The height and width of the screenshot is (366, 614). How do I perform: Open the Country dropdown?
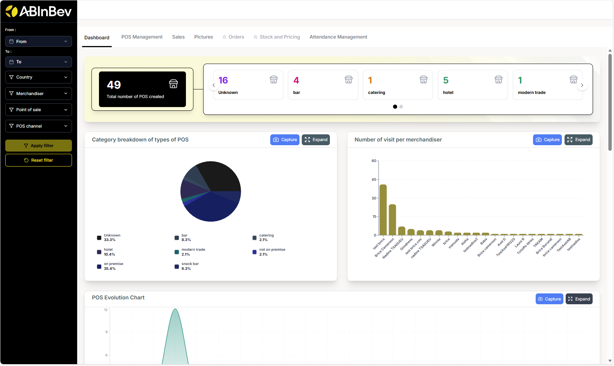pyautogui.click(x=38, y=77)
